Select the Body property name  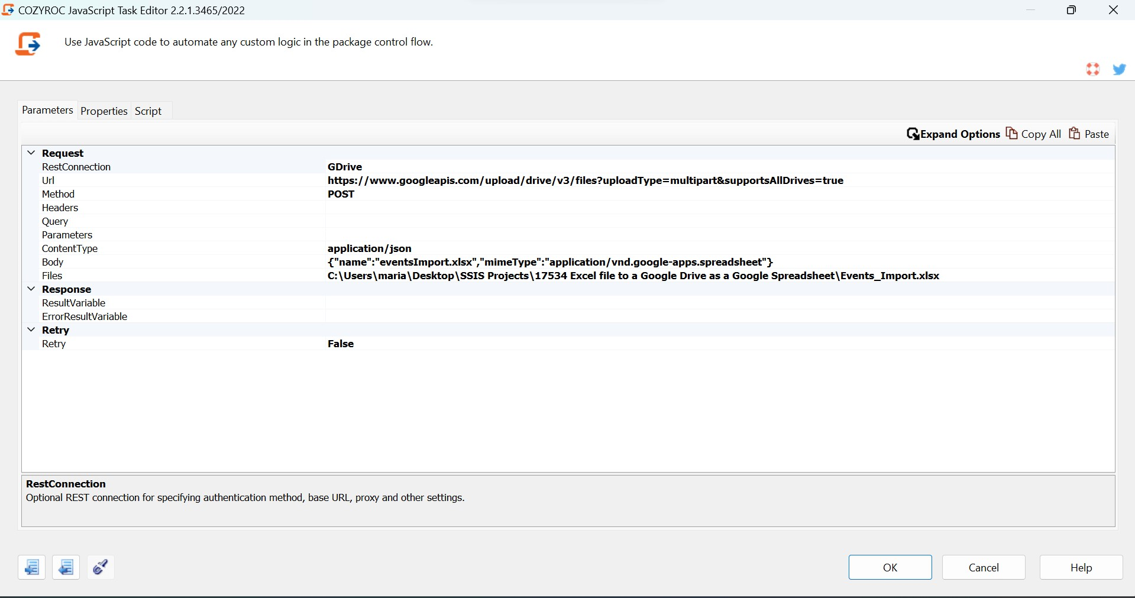point(53,262)
